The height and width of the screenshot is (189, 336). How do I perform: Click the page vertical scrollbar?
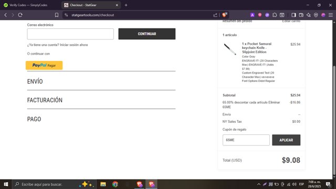pos(334,120)
